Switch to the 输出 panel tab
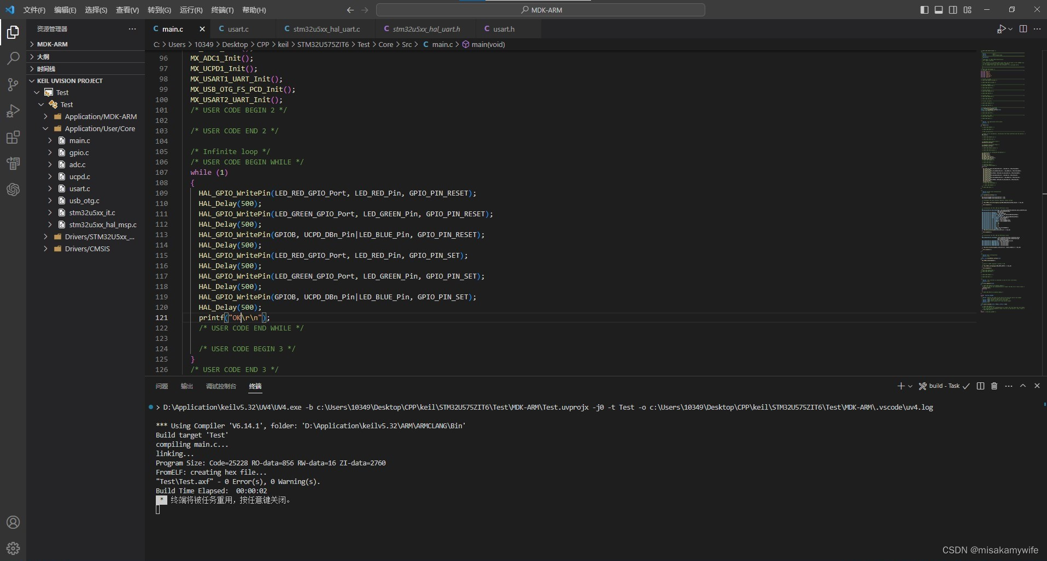 tap(187, 386)
